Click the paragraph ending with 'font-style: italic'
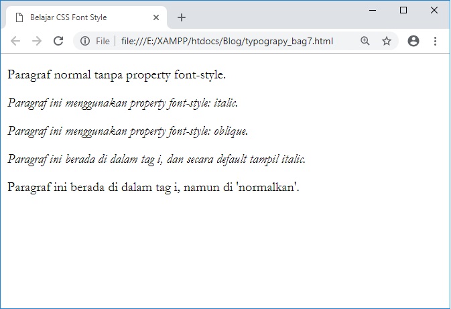The height and width of the screenshot is (309, 451). click(x=123, y=103)
